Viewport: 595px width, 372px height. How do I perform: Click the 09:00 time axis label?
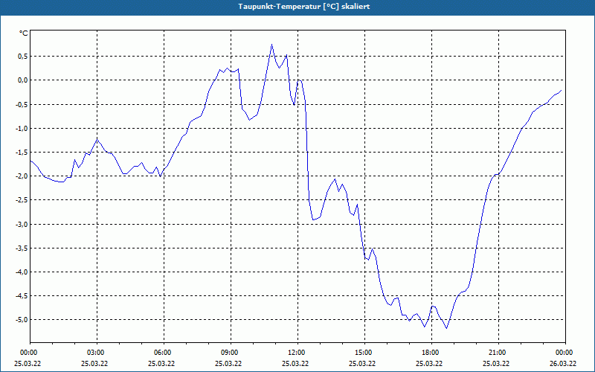(231, 353)
